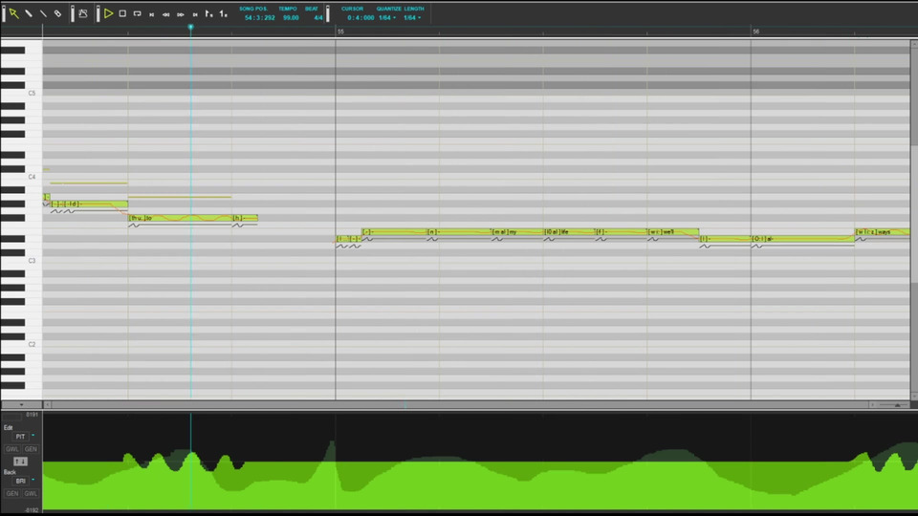Image resolution: width=918 pixels, height=516 pixels.
Task: Select PIT as edit parameter
Action: [x=20, y=437]
